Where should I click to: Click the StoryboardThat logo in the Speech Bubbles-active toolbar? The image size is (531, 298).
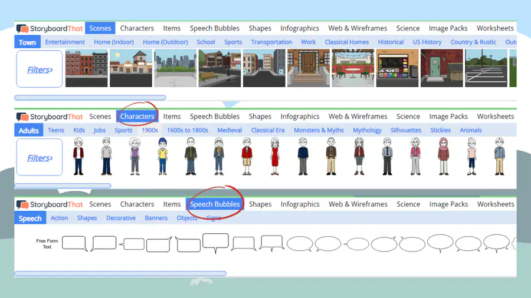point(50,204)
